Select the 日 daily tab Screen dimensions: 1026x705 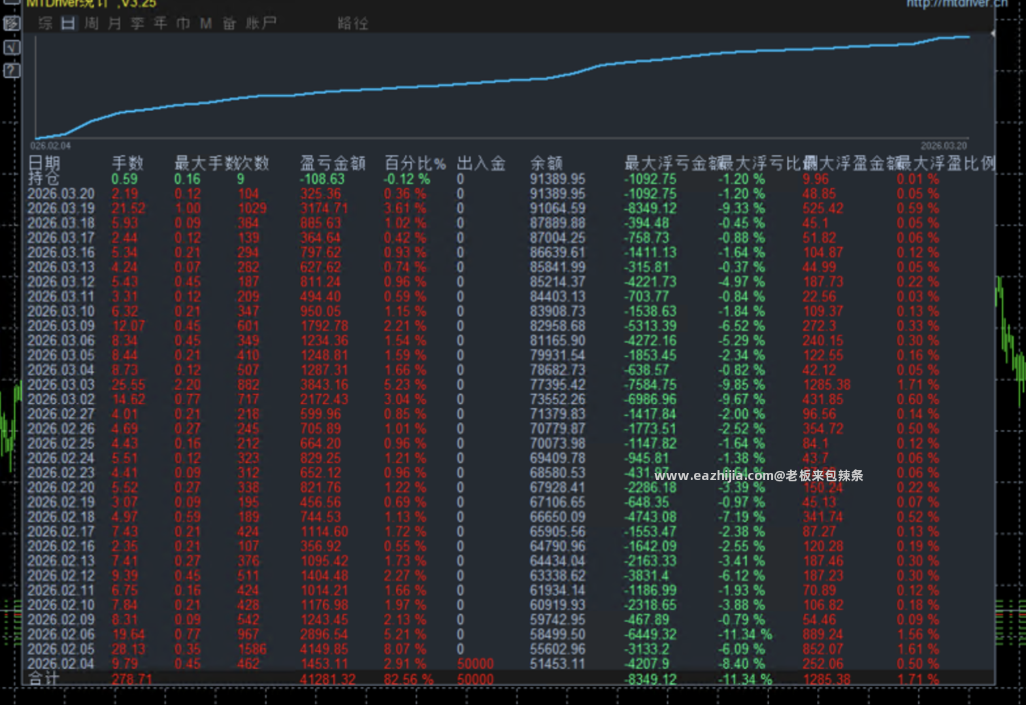point(69,24)
